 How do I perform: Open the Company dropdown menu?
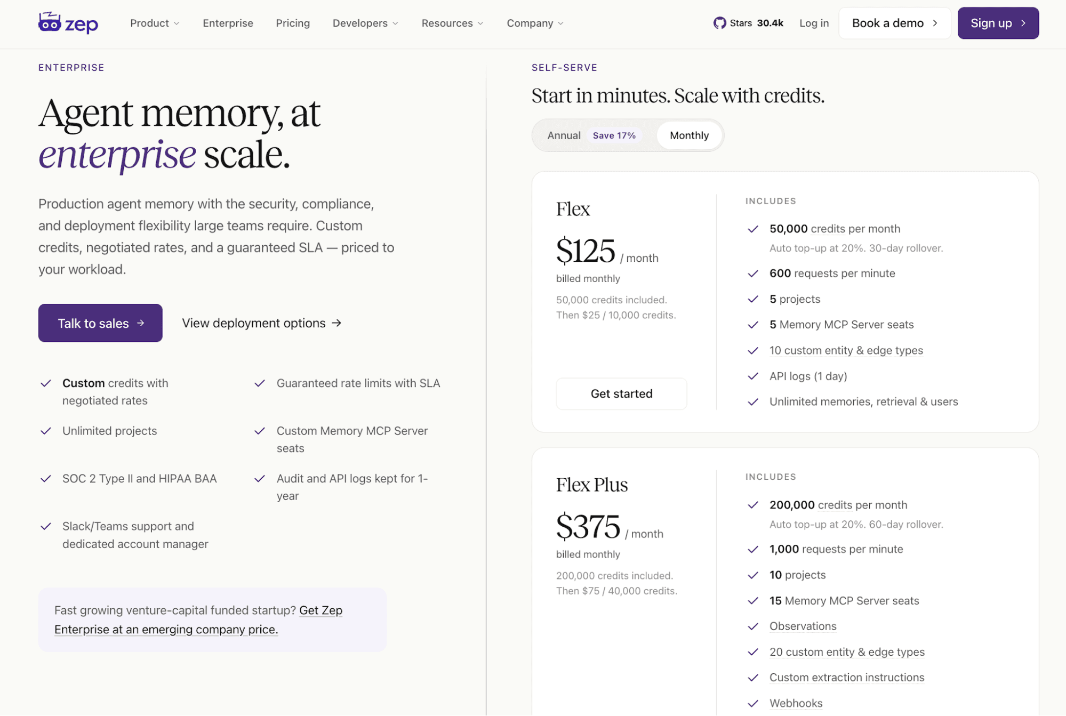pos(535,23)
